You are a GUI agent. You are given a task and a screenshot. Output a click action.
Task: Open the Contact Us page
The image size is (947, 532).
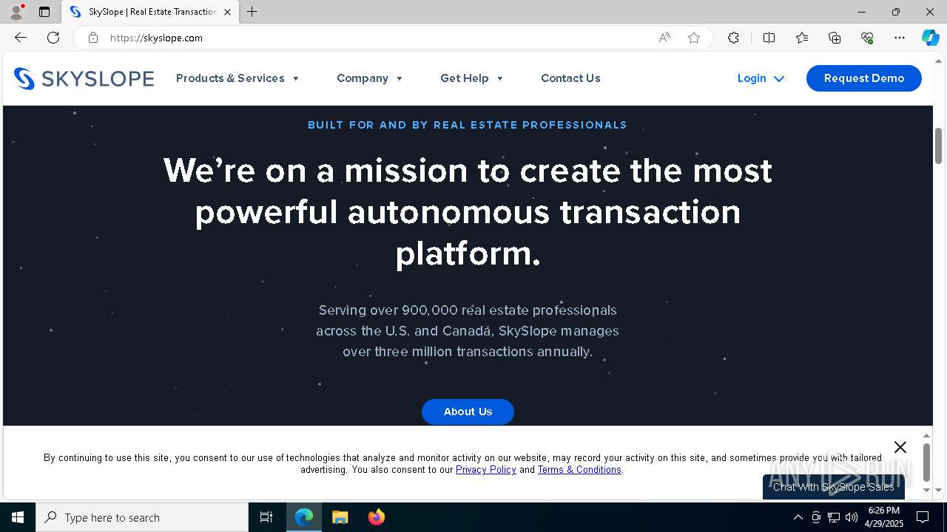(x=570, y=78)
